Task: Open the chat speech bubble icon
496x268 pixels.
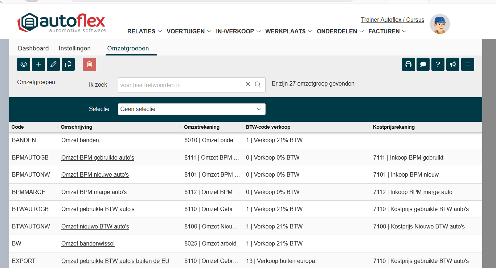Action: pyautogui.click(x=423, y=65)
